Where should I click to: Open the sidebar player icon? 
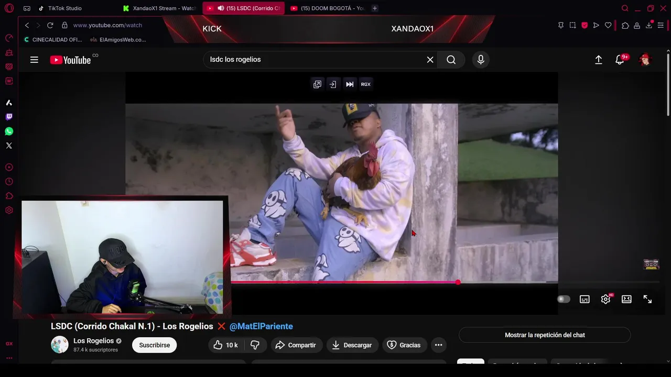click(9, 168)
